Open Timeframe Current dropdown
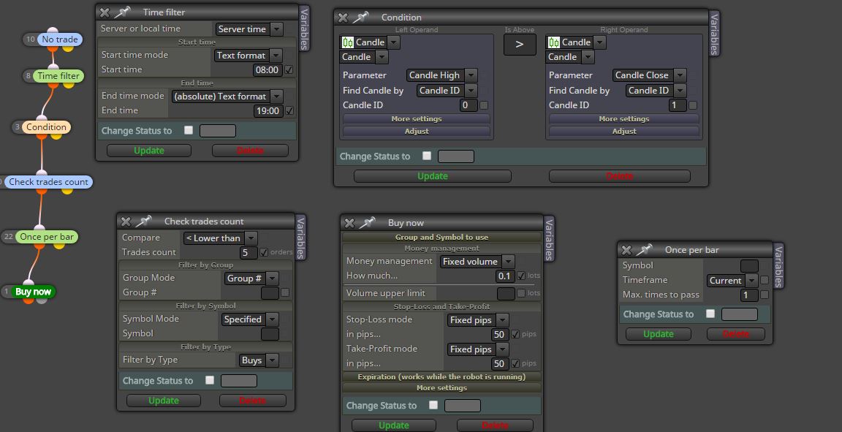Viewport: 842px width, 432px height. [732, 281]
